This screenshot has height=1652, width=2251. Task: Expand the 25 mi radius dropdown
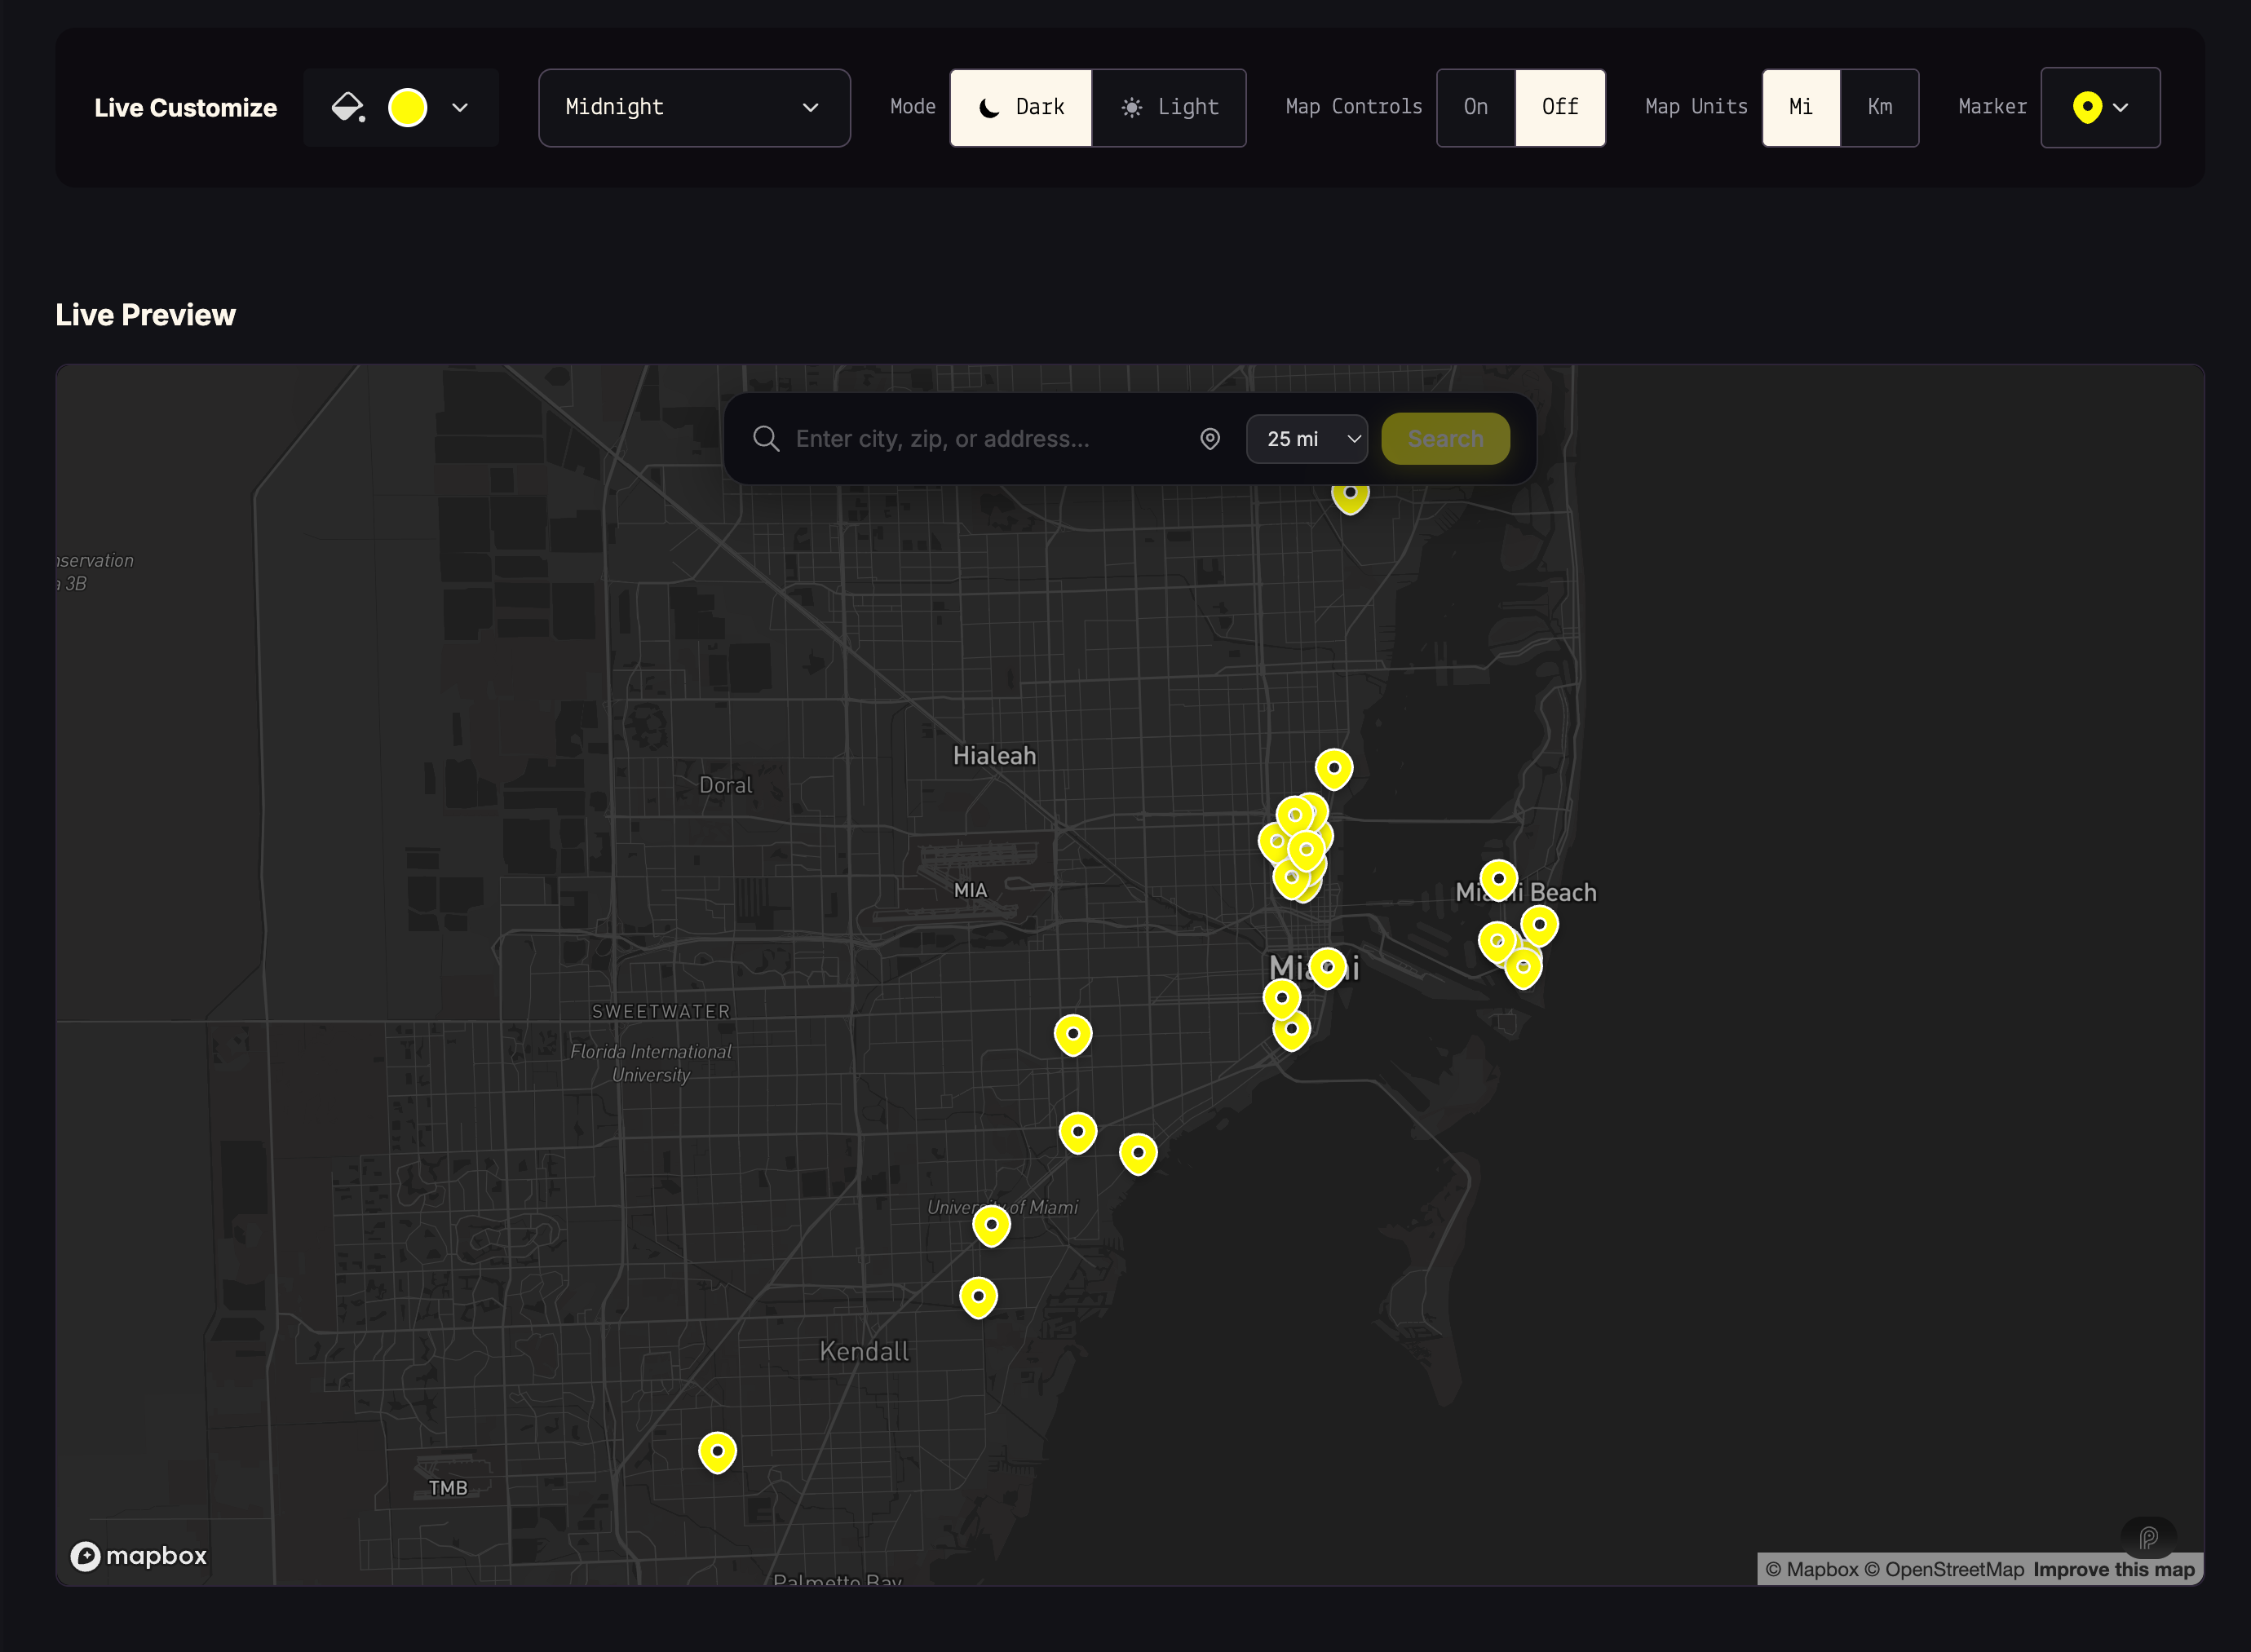pyautogui.click(x=1307, y=439)
